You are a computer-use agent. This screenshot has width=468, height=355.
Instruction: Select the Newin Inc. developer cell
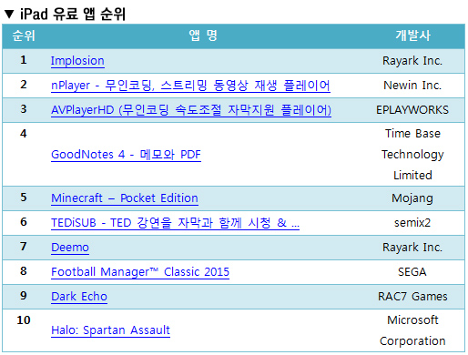[412, 86]
